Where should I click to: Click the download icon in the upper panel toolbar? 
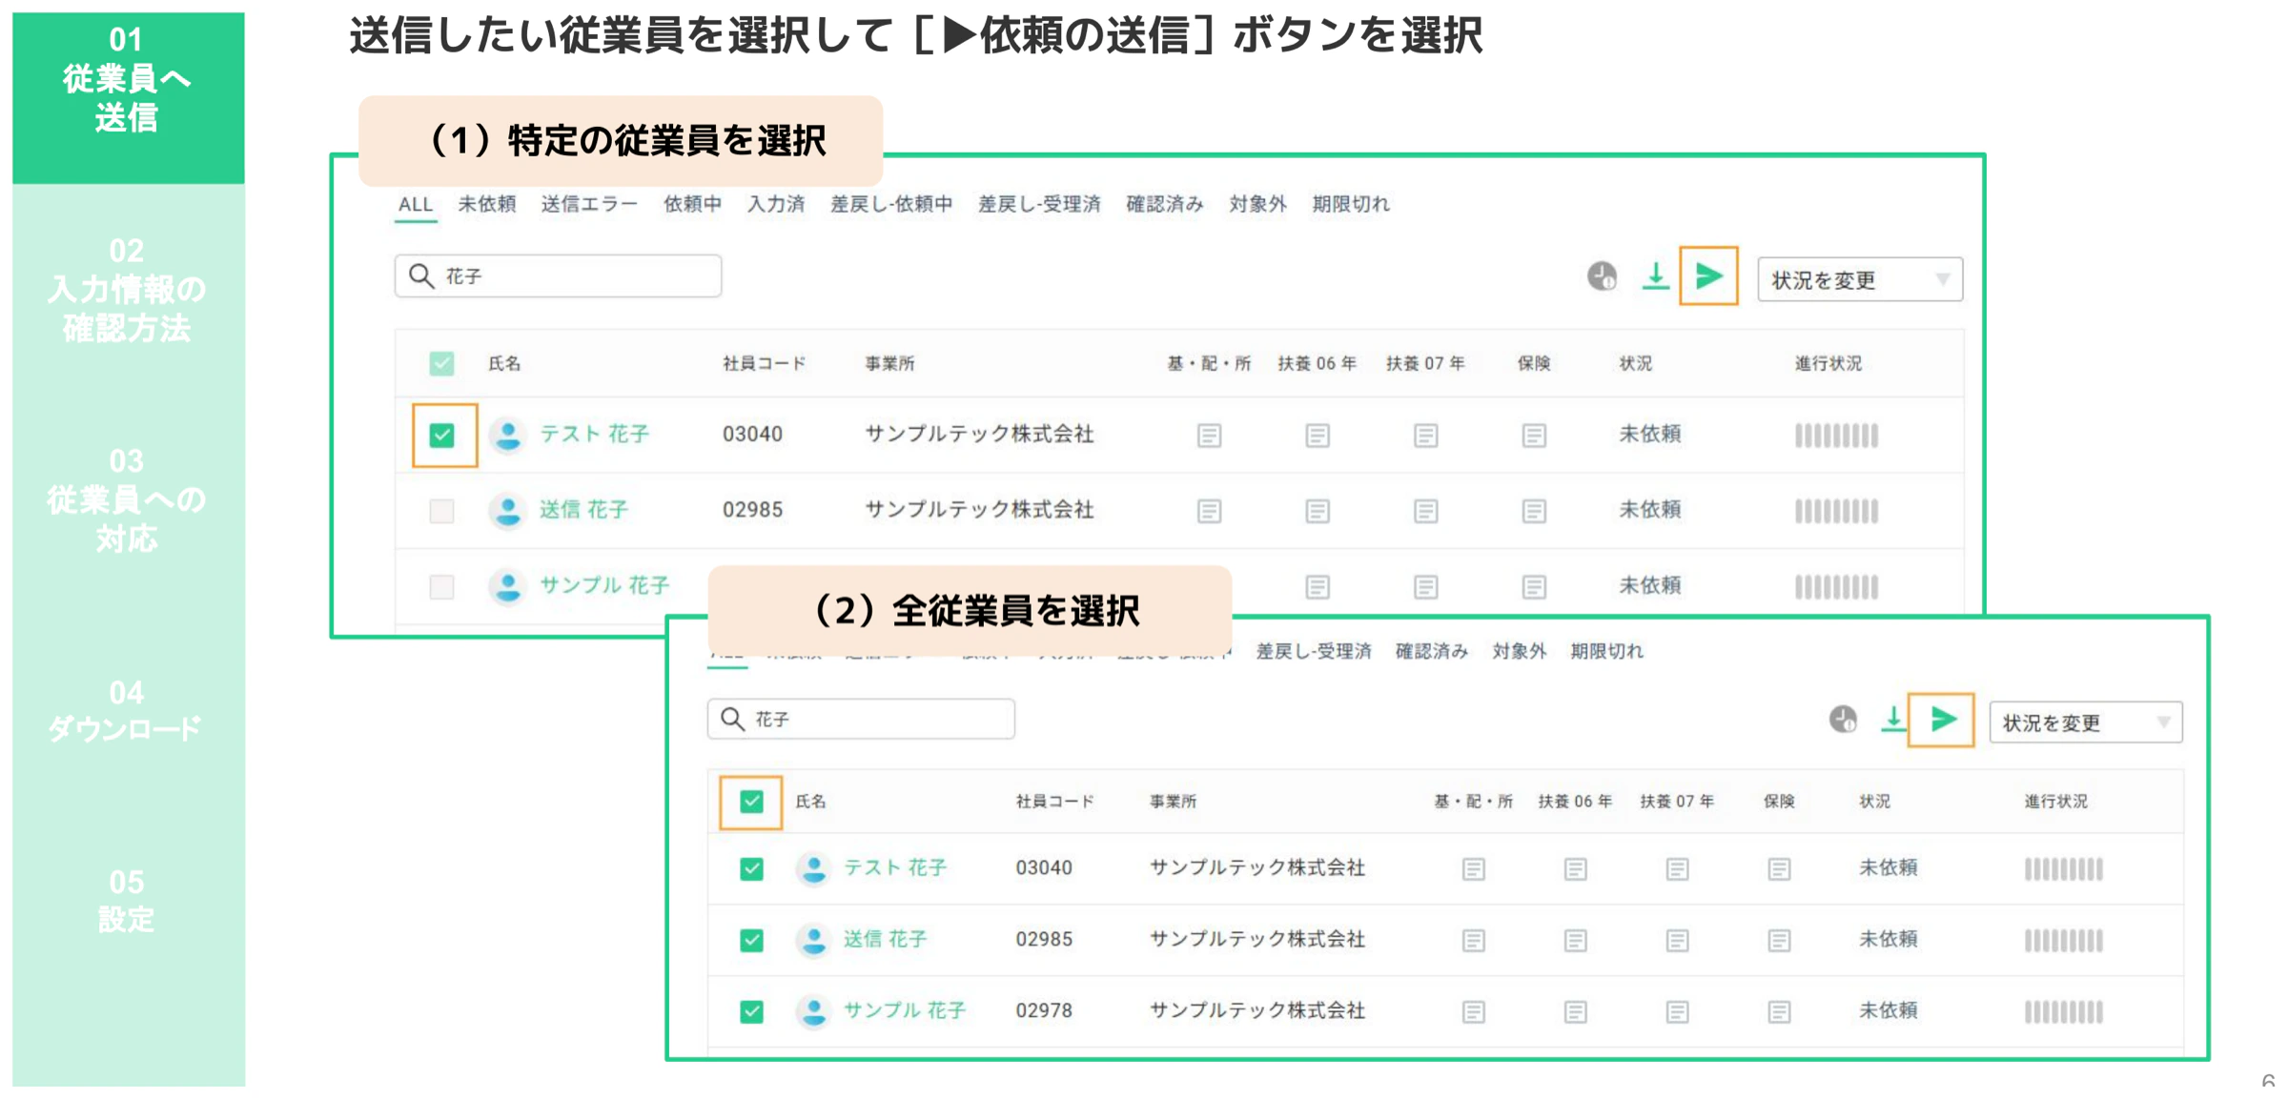(x=1656, y=277)
